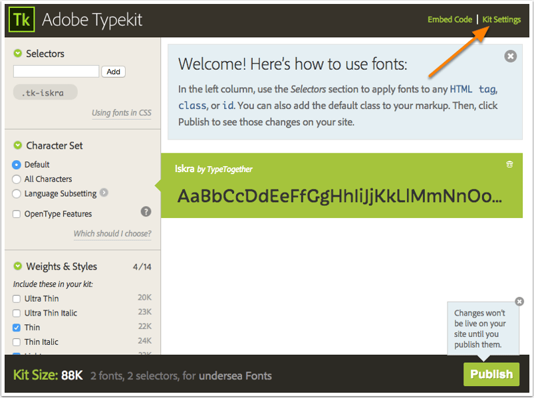The width and height of the screenshot is (534, 398).
Task: Dismiss the welcome banner with its X icon
Action: pyautogui.click(x=510, y=56)
